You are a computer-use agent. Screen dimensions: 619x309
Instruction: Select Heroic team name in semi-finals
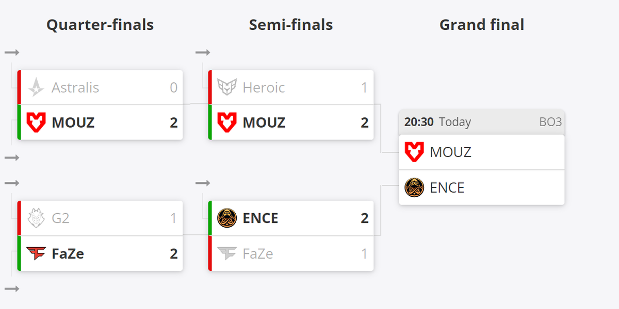[264, 88]
